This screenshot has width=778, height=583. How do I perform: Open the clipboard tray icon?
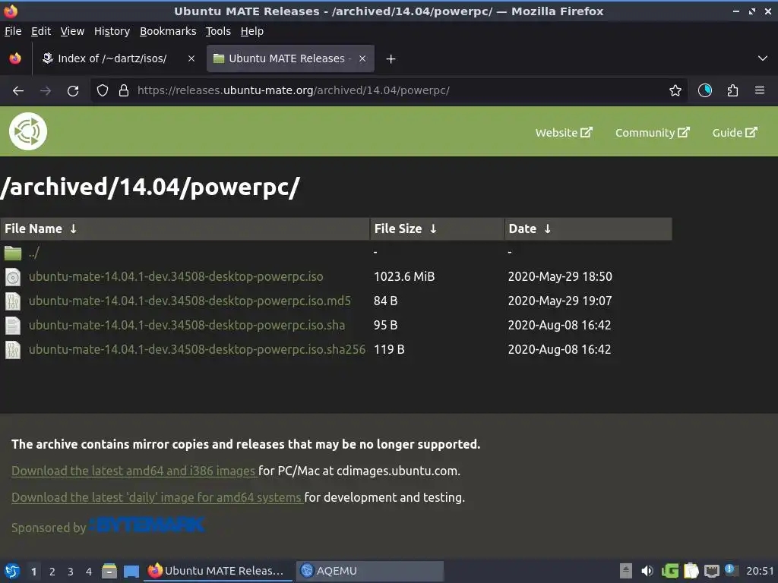[691, 571]
